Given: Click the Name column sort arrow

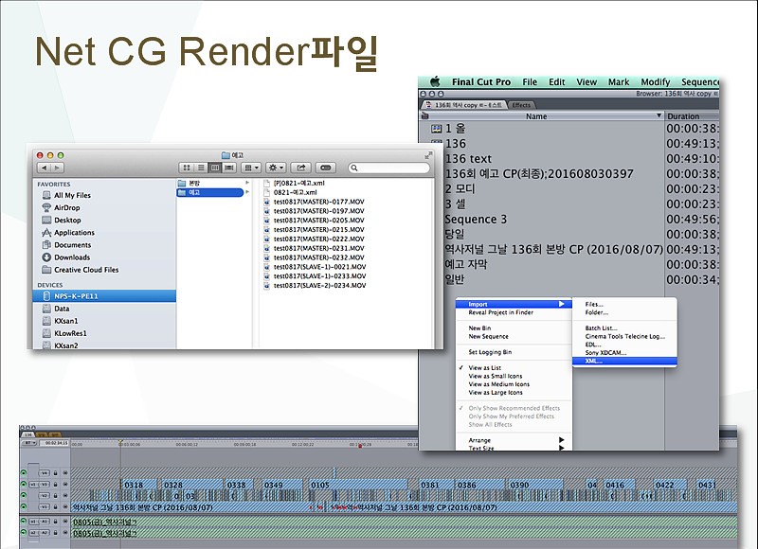Looking at the screenshot, I should 659,115.
